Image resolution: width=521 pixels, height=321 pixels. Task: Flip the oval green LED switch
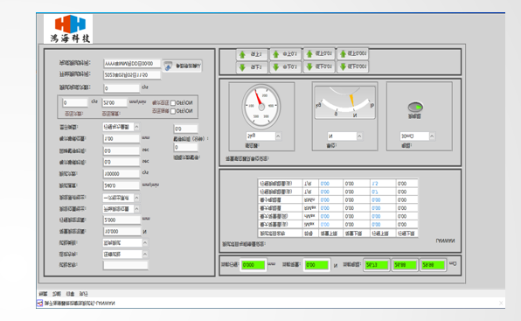click(x=415, y=107)
